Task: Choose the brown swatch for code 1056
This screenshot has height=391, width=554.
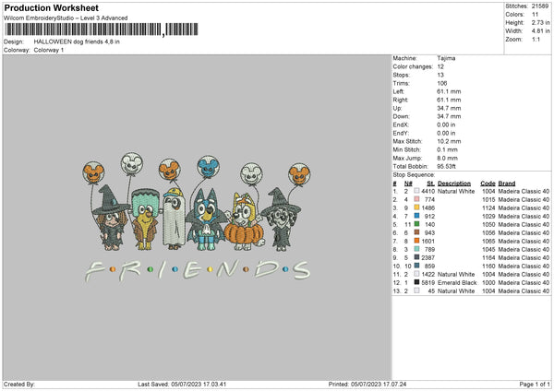Action: click(x=417, y=232)
